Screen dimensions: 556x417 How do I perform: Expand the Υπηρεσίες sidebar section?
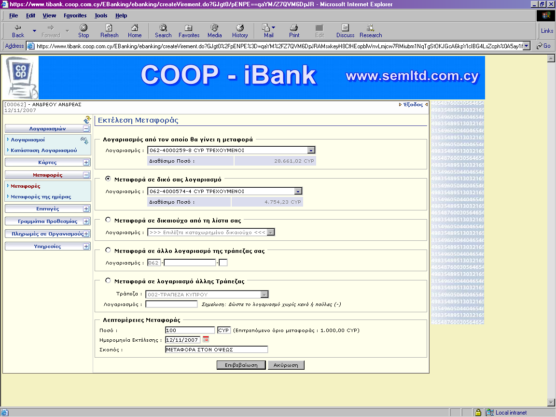click(x=86, y=247)
